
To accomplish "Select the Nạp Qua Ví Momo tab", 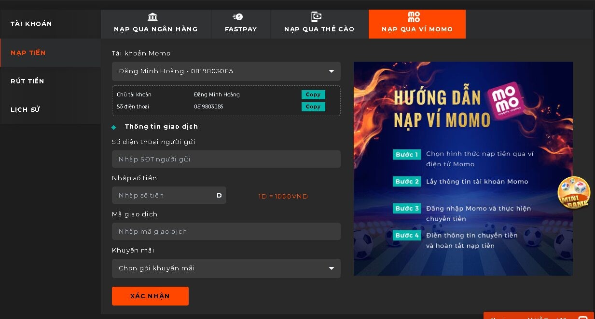I will coord(417,24).
